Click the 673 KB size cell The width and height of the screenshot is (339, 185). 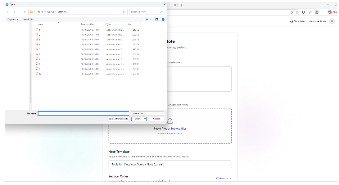tap(136, 74)
